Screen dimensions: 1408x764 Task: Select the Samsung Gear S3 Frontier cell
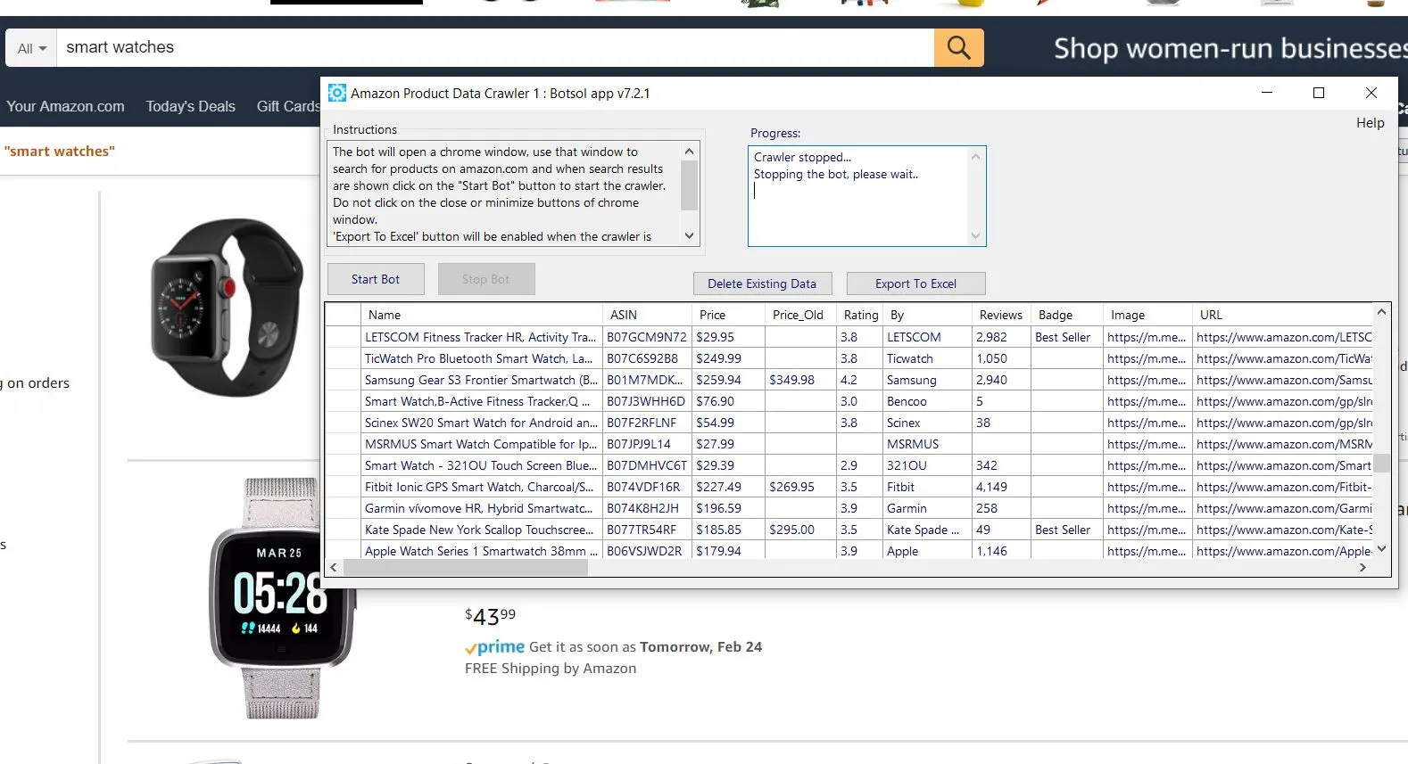[x=482, y=380]
